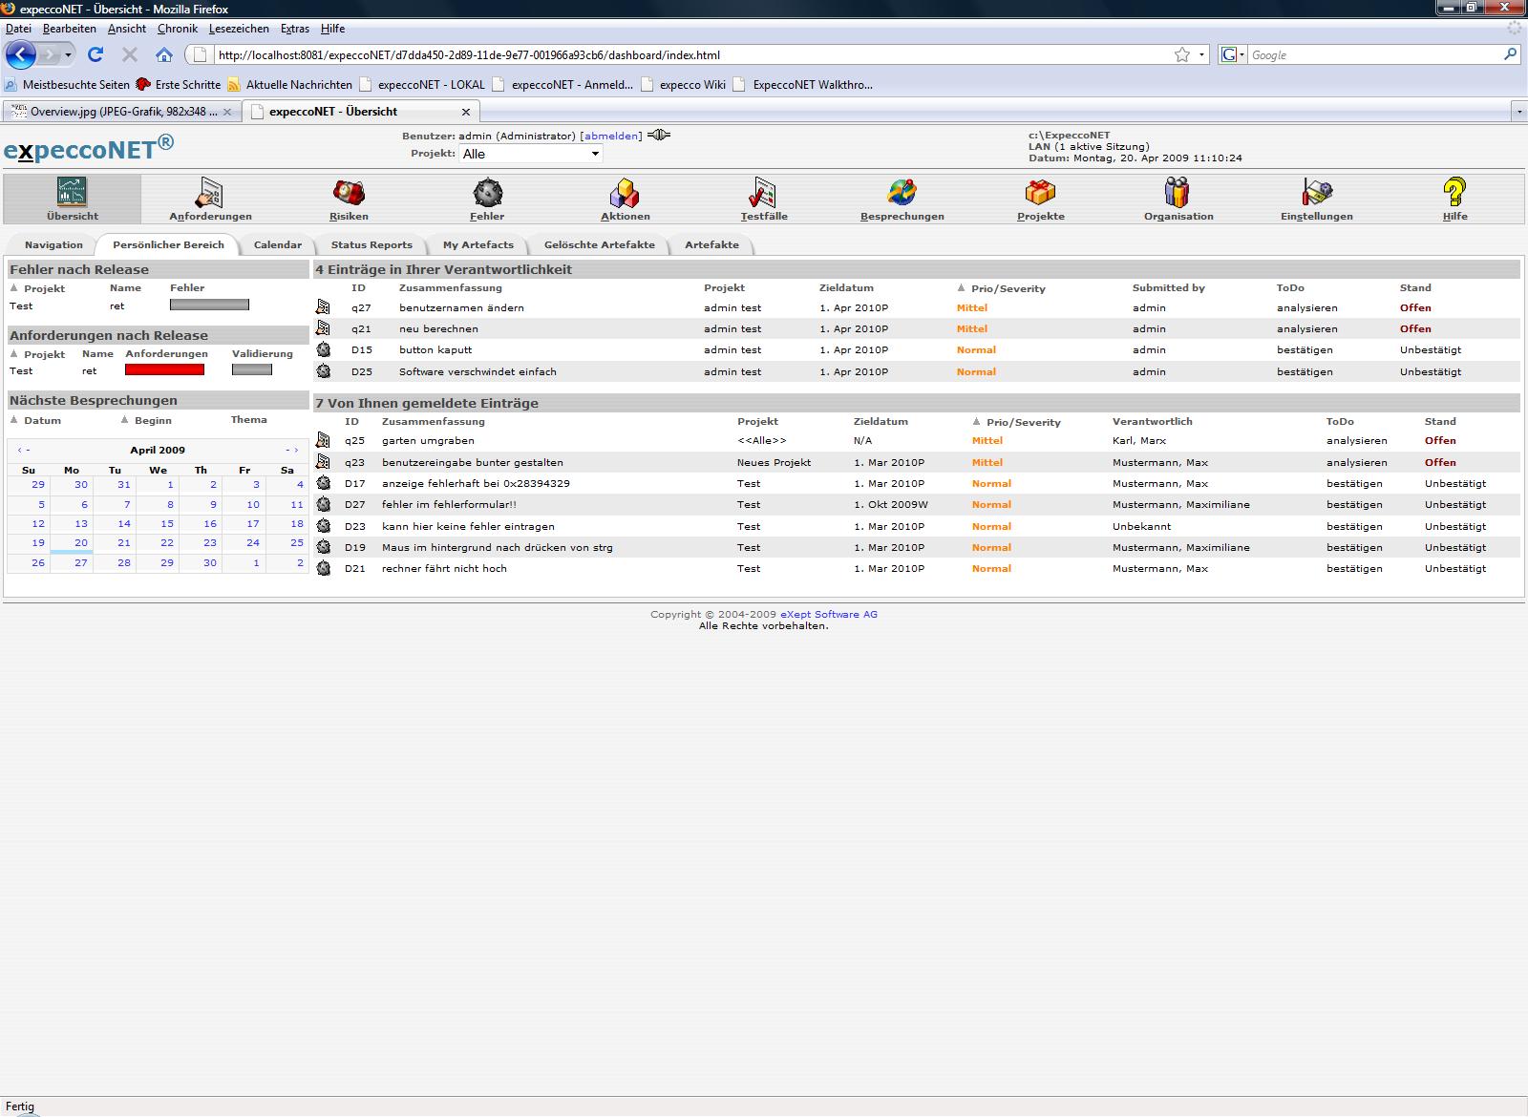Screen dimensions: 1528x1117
Task: Open the Fehler bomb icon
Action: [487, 194]
